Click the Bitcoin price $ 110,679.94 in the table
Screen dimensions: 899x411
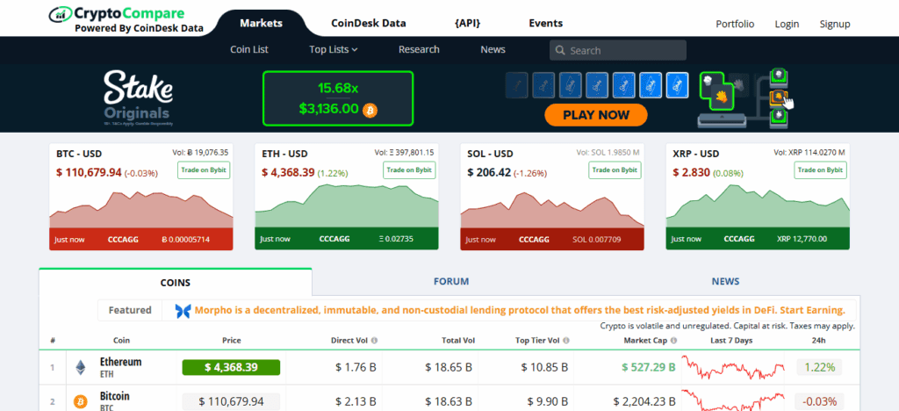click(x=231, y=401)
